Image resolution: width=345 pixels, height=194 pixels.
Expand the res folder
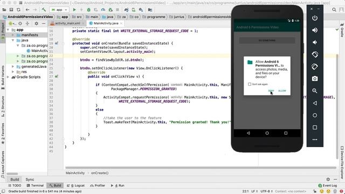click(13, 72)
